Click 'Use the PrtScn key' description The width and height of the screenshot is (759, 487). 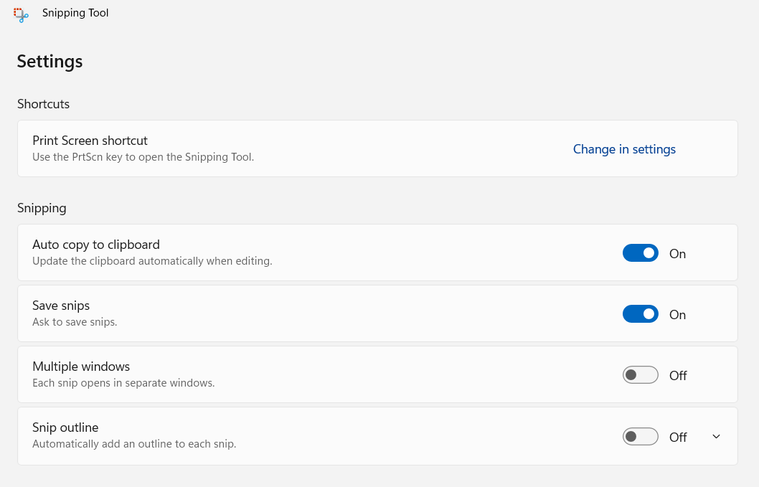[143, 157]
